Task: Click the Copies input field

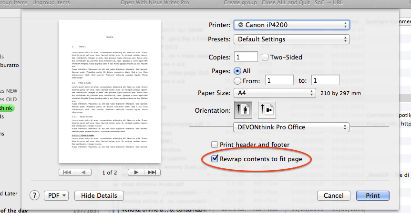Action: (x=246, y=57)
